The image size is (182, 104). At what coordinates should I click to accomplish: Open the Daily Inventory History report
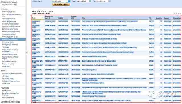click(x=10, y=29)
